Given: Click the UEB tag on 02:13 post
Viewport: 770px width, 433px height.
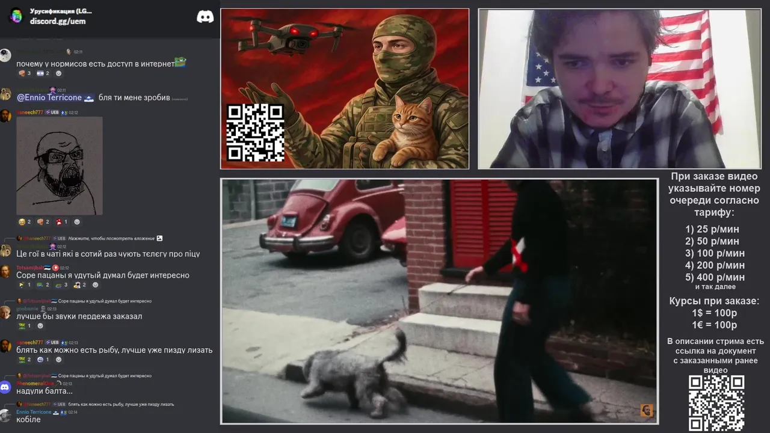Looking at the screenshot, I should pyautogui.click(x=52, y=342).
